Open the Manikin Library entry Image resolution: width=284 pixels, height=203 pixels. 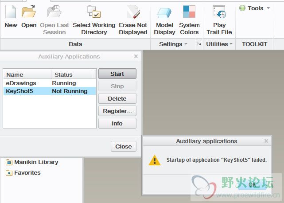point(36,162)
